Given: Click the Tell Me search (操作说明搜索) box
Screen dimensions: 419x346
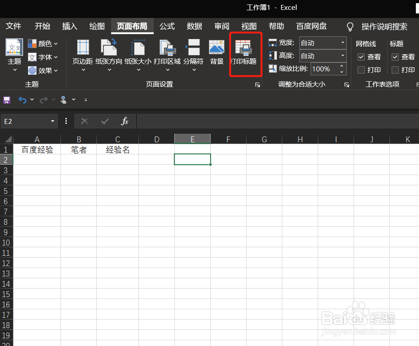Looking at the screenshot, I should (x=384, y=26).
